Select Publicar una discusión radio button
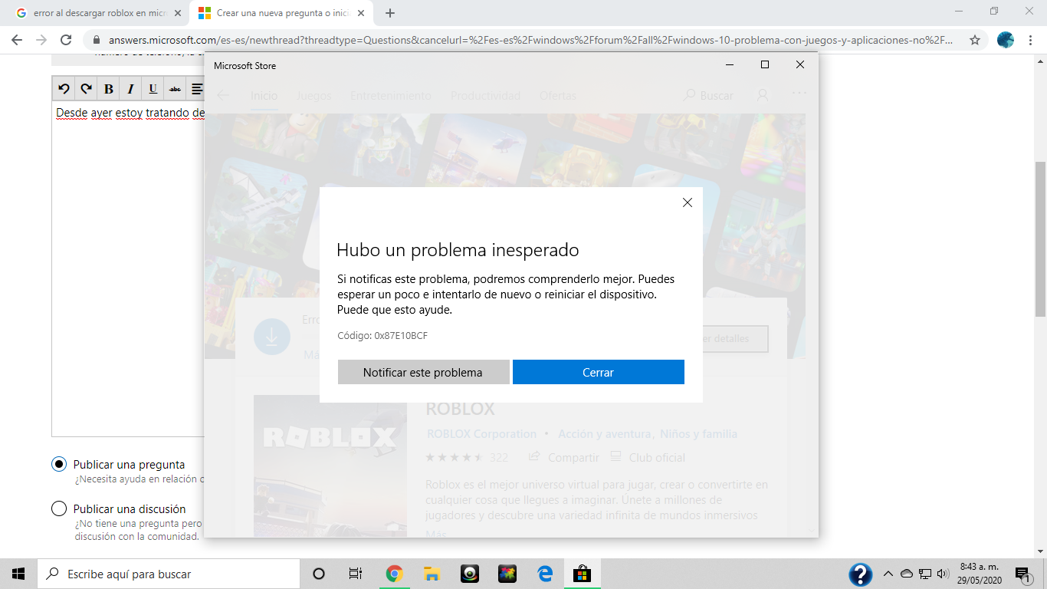1047x589 pixels. pos(59,508)
